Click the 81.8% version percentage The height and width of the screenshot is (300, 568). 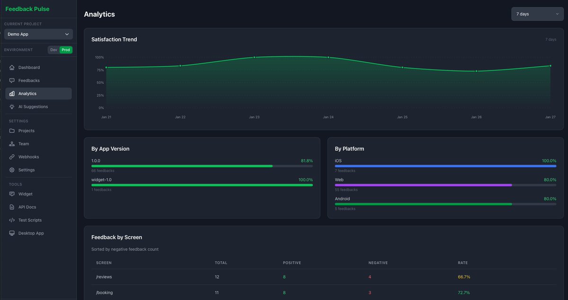pyautogui.click(x=307, y=161)
